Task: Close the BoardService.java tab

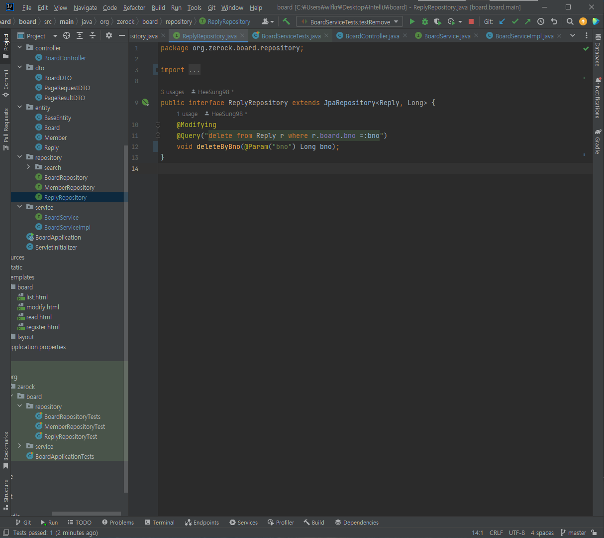Action: 476,35
